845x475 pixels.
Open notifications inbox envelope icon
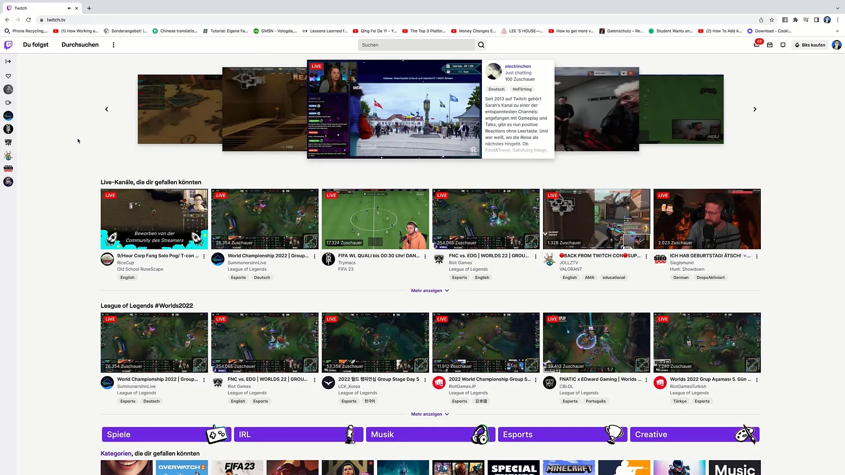(x=770, y=45)
